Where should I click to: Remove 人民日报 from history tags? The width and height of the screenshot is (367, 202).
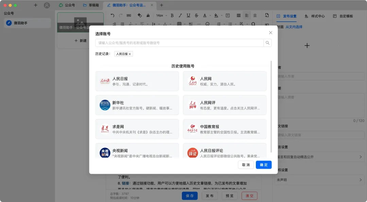(130, 54)
